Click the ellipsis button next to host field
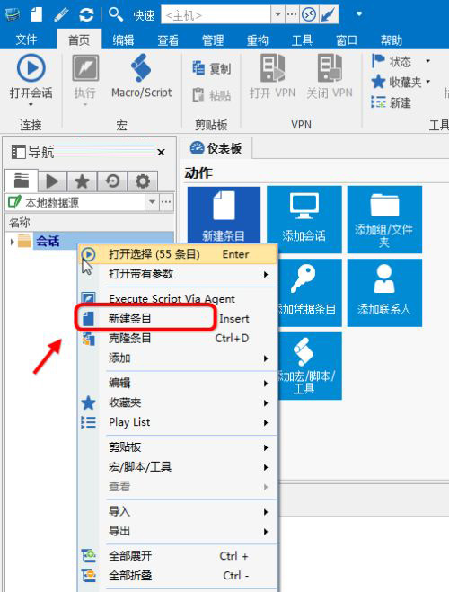449x592 pixels. [292, 14]
